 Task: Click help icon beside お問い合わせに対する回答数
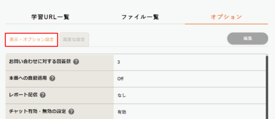[76, 62]
